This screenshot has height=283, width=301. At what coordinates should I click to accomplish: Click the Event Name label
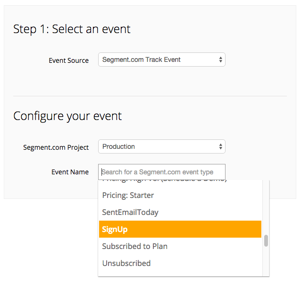click(x=70, y=172)
